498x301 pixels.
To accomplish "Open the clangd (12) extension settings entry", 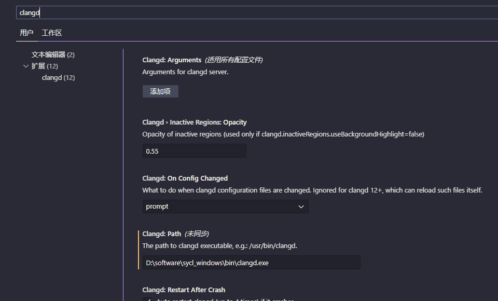I will tap(59, 77).
